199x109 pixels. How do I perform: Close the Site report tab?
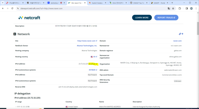[85, 3]
